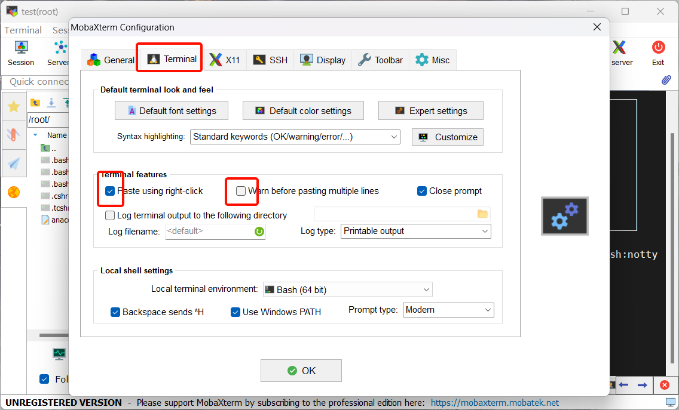679x410 pixels.
Task: Close the MobaXterm Configuration dialog
Action: [597, 27]
